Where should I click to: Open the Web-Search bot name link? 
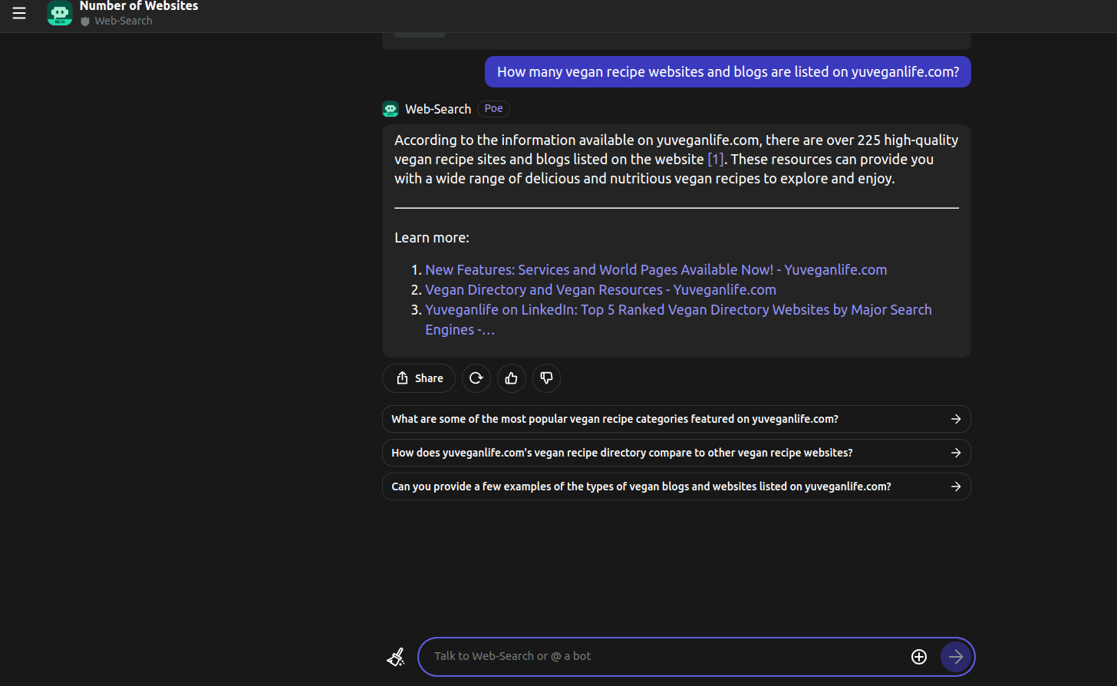(438, 109)
